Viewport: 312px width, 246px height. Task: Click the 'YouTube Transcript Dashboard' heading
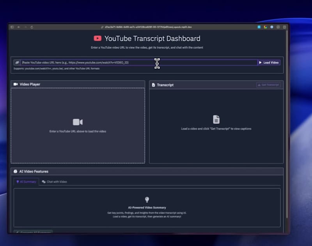tap(152, 39)
